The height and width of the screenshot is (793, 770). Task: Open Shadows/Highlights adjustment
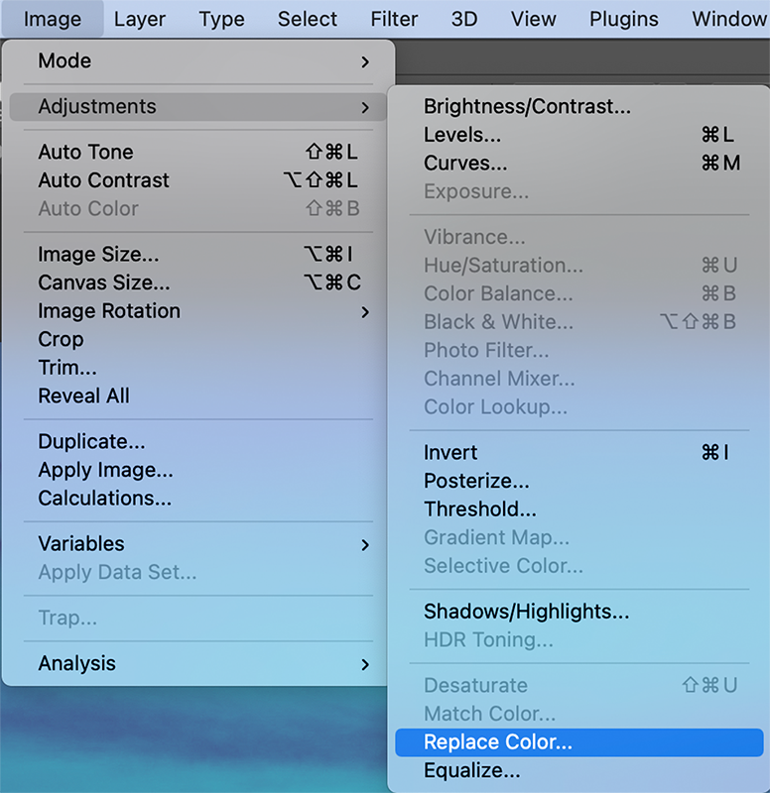click(526, 613)
